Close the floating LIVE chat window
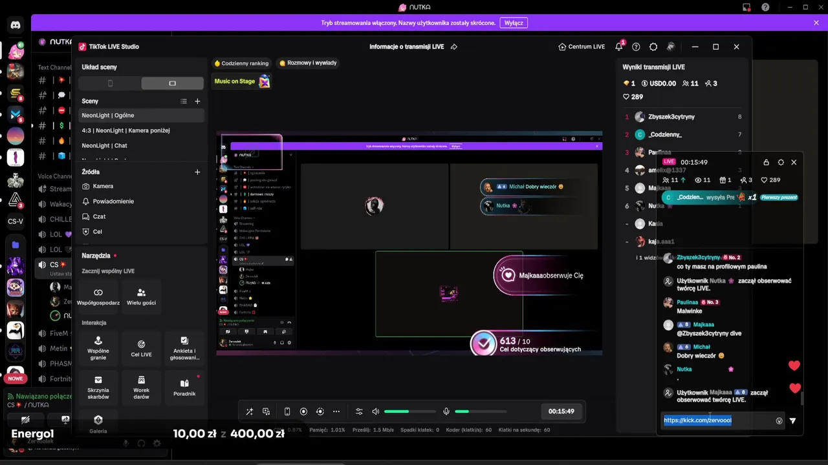 794,162
